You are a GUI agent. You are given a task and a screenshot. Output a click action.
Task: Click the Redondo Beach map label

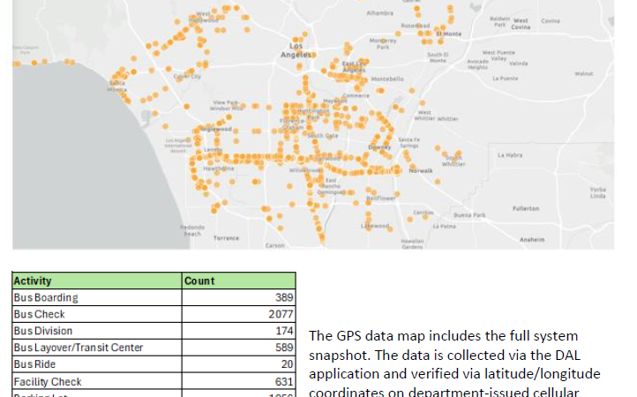click(191, 230)
